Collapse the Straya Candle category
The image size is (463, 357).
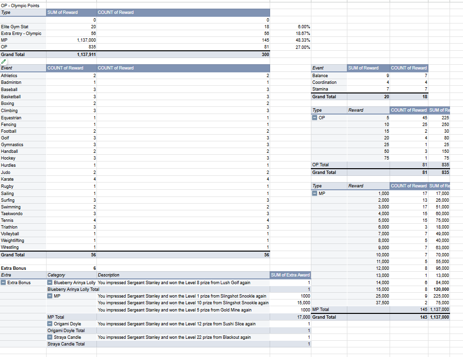tap(50, 337)
